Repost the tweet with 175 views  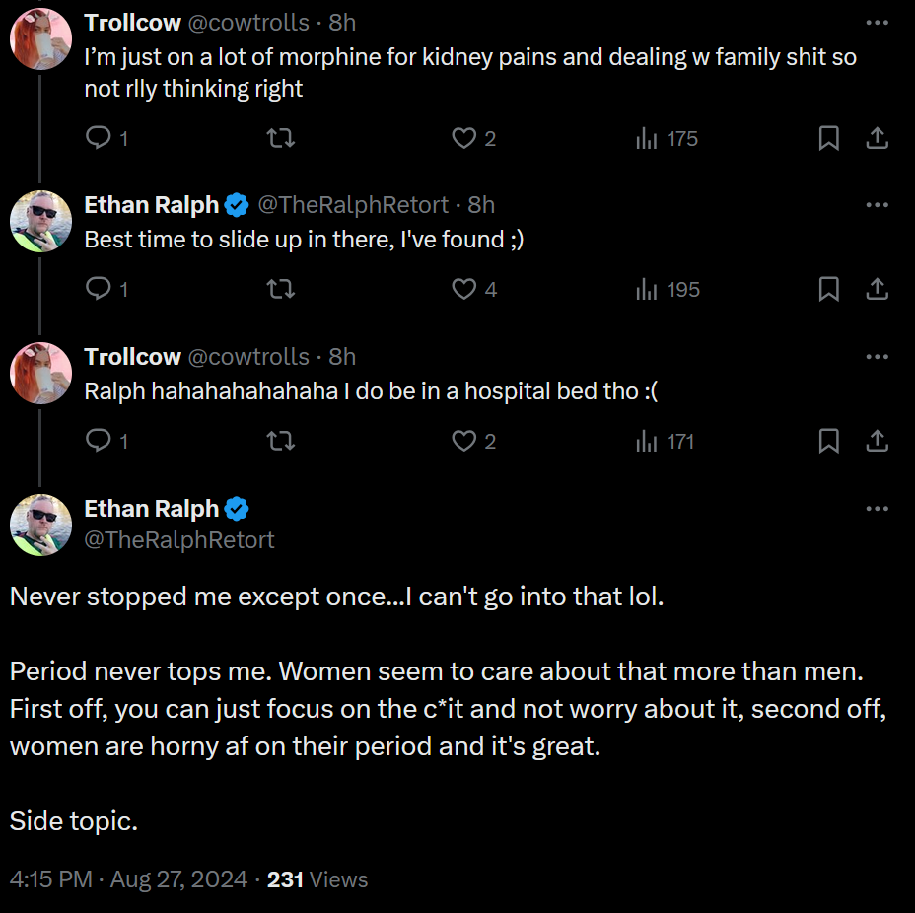281,138
